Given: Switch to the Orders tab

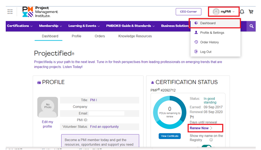Looking at the screenshot, I should pyautogui.click(x=100, y=36).
